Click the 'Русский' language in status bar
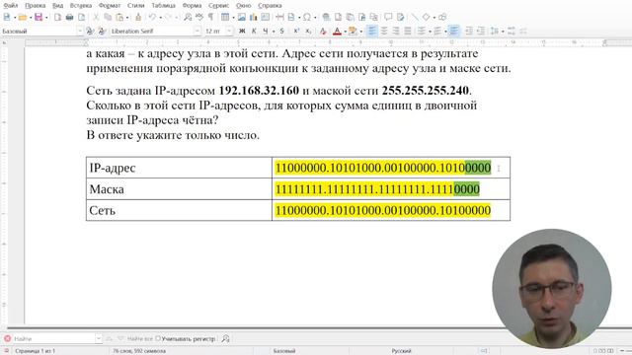The width and height of the screenshot is (632, 355). [401, 351]
